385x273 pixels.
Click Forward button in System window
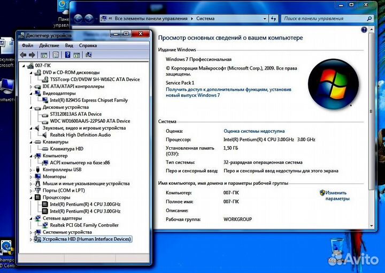click(x=89, y=18)
